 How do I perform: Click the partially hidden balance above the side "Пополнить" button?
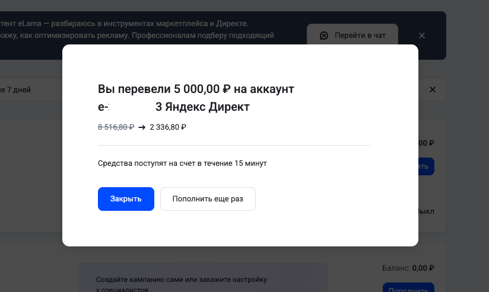(x=426, y=143)
